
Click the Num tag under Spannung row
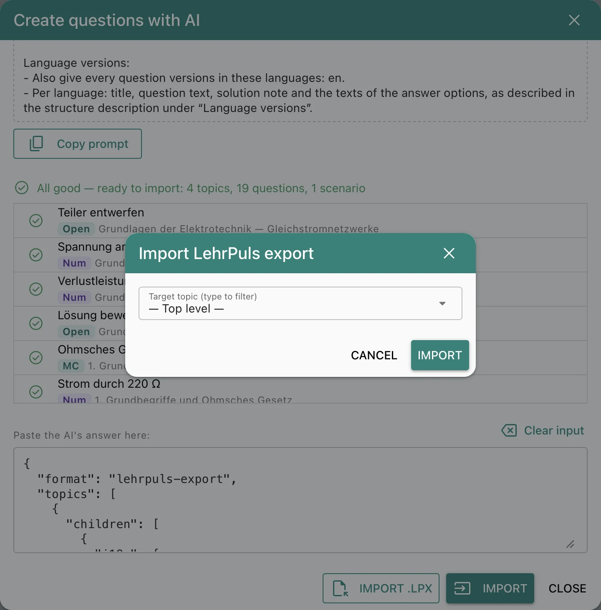coord(74,263)
